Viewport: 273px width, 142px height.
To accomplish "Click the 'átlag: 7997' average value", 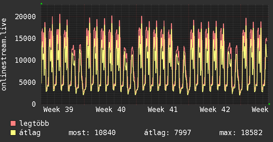I will coord(168,133).
